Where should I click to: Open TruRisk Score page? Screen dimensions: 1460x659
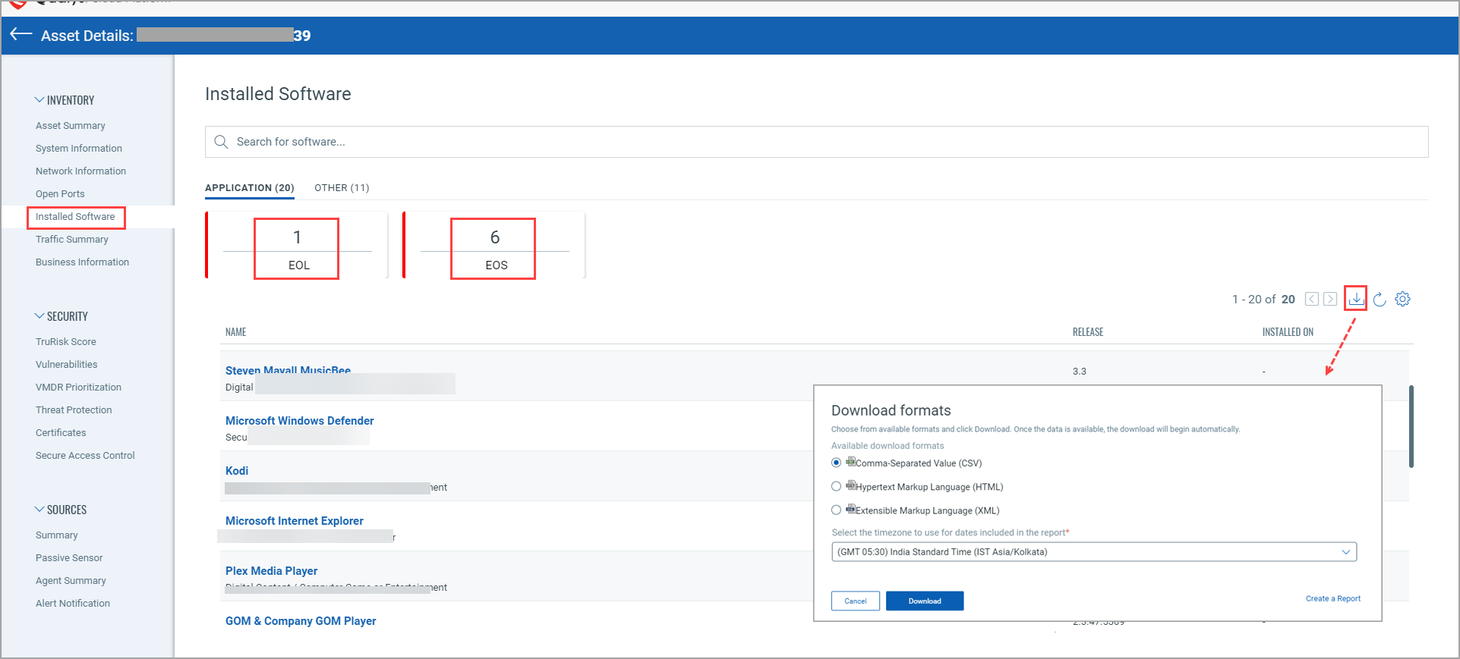click(x=66, y=342)
